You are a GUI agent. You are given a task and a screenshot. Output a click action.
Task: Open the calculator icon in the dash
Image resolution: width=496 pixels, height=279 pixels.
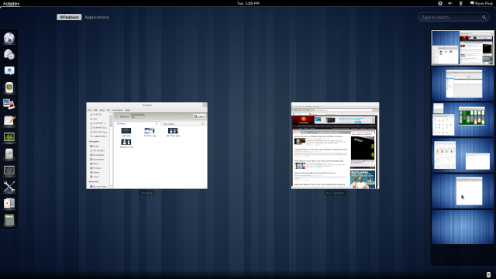pyautogui.click(x=9, y=220)
